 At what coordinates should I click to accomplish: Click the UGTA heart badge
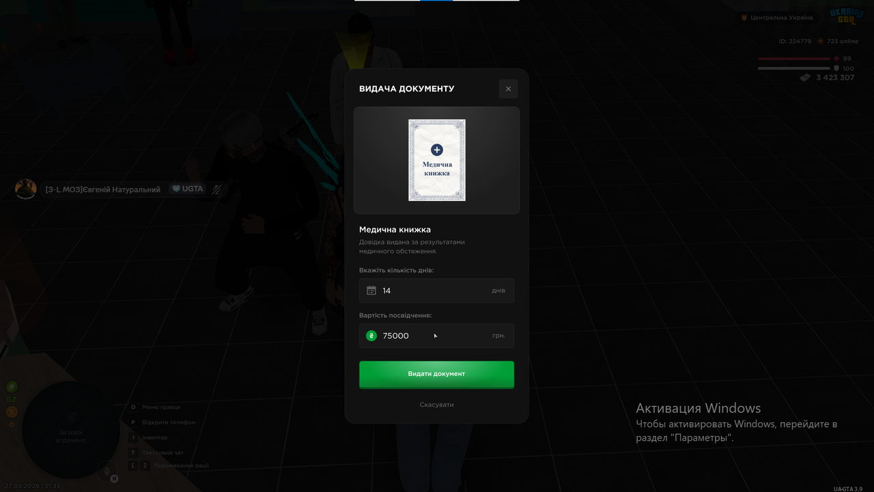coord(187,189)
